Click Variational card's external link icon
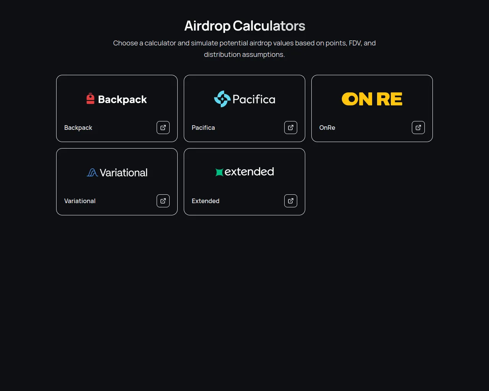Viewport: 489px width, 391px height. (x=163, y=201)
